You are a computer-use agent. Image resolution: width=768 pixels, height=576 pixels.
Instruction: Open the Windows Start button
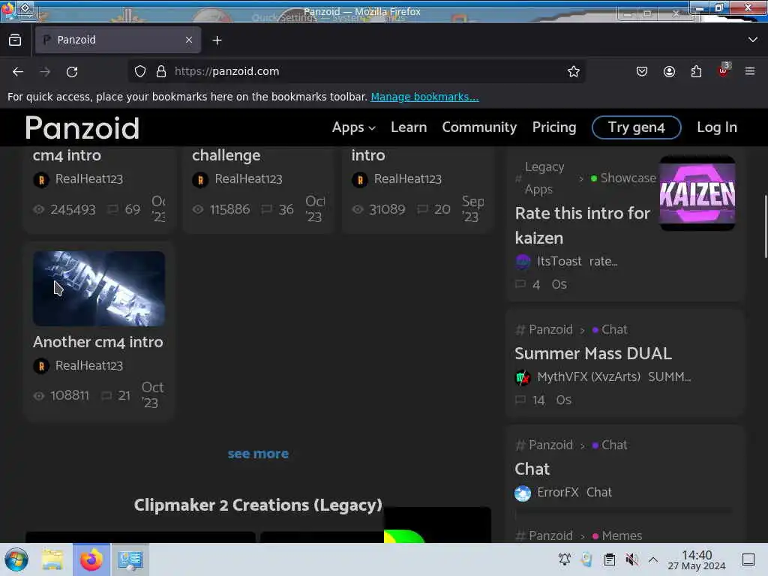tap(16, 559)
